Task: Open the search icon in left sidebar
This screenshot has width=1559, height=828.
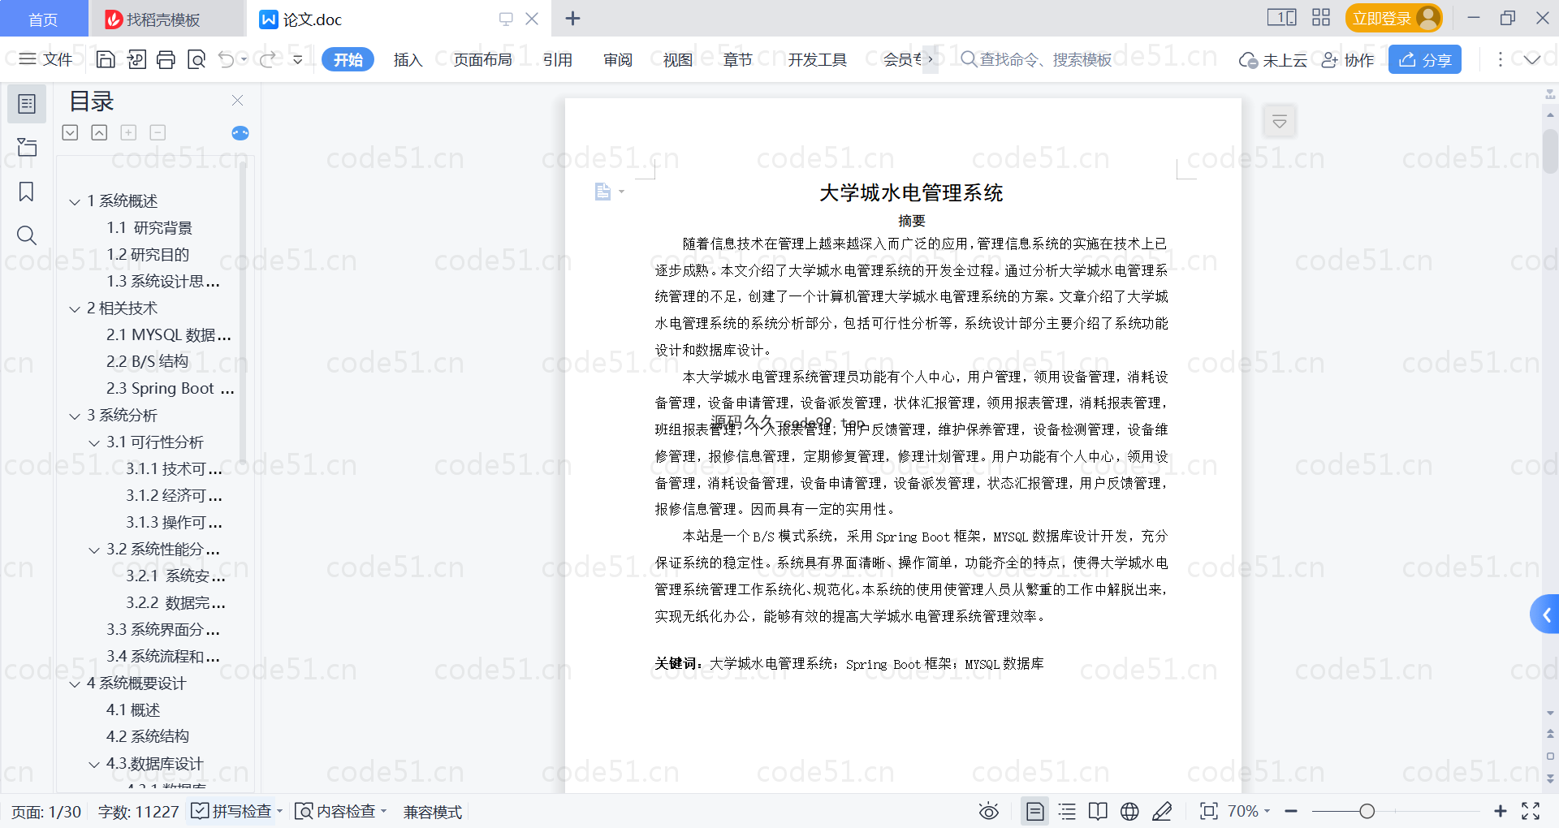Action: [27, 235]
